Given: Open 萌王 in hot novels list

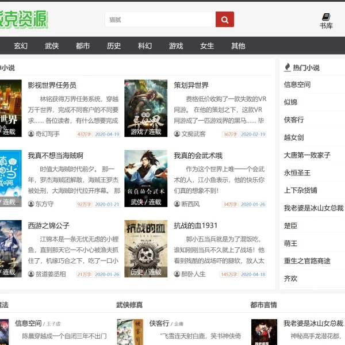Looking at the screenshot, I should (x=290, y=243).
